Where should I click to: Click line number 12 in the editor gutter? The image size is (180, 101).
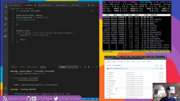point(12,35)
